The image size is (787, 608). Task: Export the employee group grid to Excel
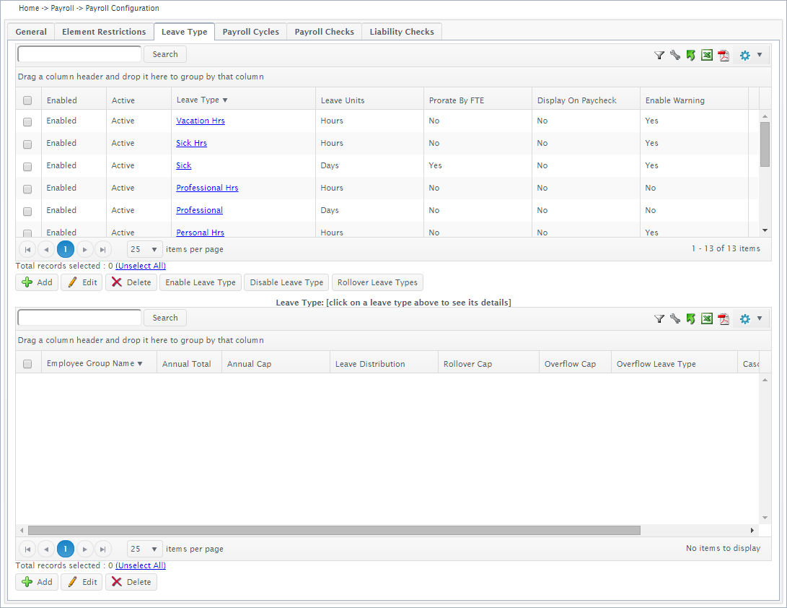[x=707, y=318]
